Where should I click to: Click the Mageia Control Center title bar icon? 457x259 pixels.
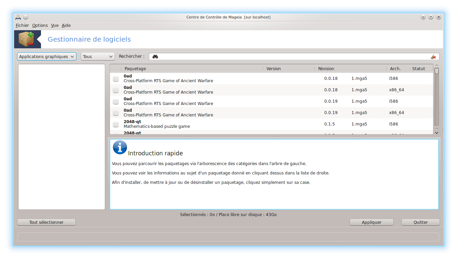[18, 17]
